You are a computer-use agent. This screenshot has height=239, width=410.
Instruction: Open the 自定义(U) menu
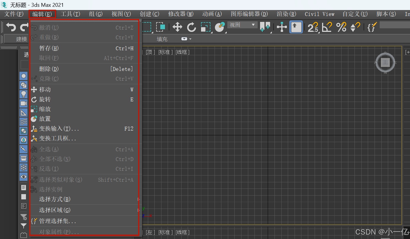tap(355, 14)
